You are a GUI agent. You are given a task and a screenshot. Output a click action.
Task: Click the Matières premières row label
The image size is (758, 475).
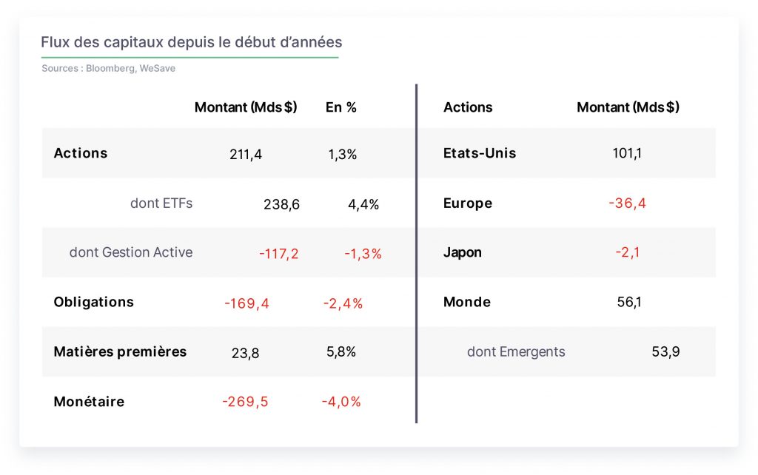tap(120, 351)
